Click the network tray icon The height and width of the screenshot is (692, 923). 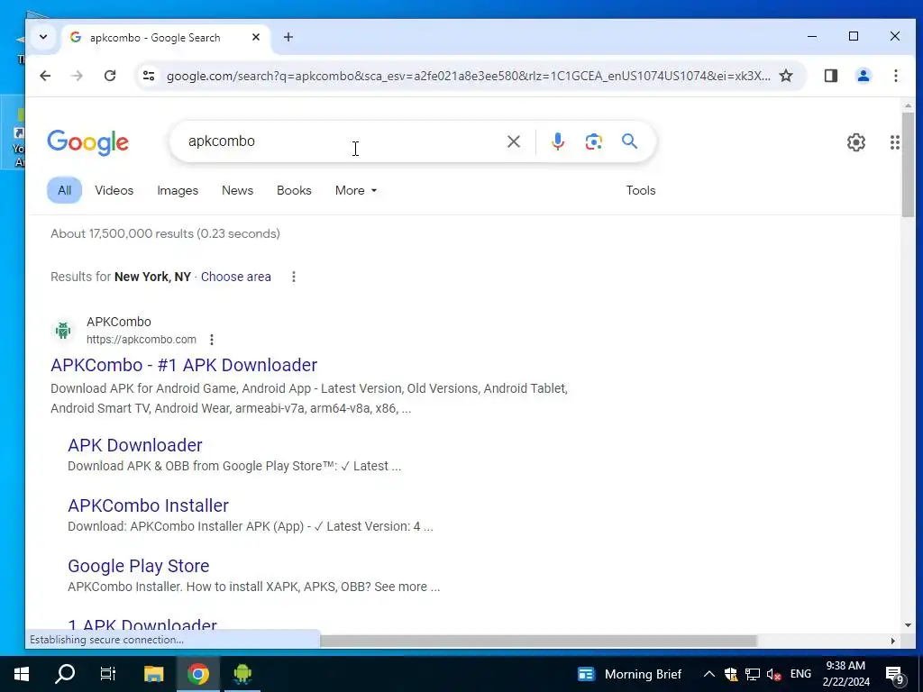[x=753, y=674]
